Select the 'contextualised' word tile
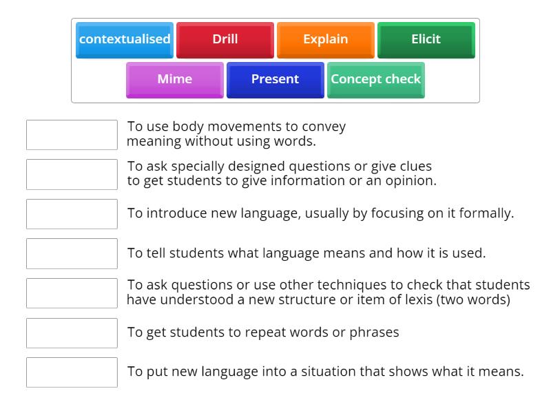Screen dimensions: 551x413 [x=125, y=39]
